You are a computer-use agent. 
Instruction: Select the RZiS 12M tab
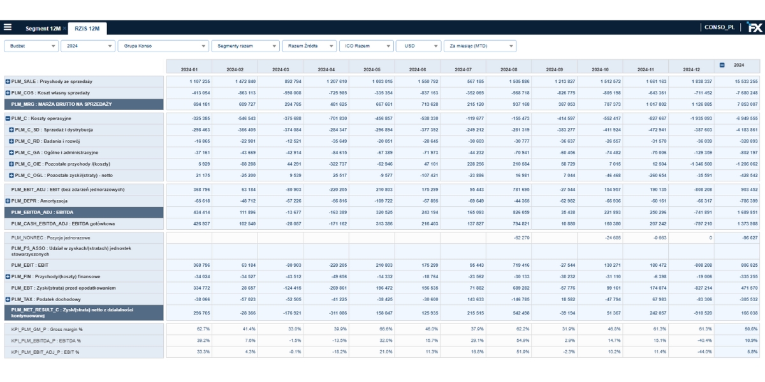point(87,29)
